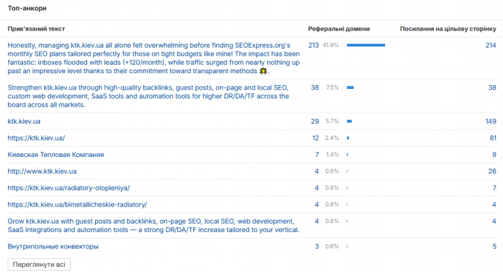Open the bimetallicheskie-radiatory URL anchor
Viewport: 503px width, 272px height.
tap(77, 205)
